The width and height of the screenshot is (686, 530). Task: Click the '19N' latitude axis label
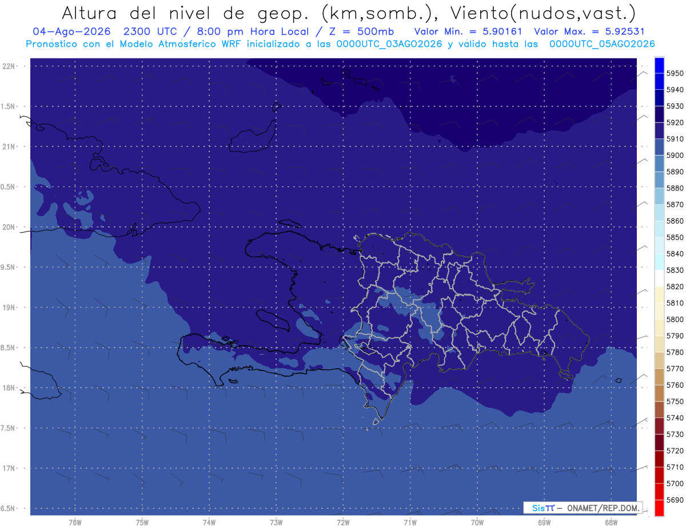[x=9, y=308]
